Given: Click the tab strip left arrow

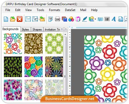Looking at the screenshot, I should click(62, 29).
